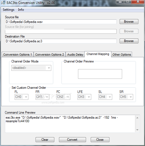Click the Clear button
Screen dimensions: 145x146
[x=45, y=140]
